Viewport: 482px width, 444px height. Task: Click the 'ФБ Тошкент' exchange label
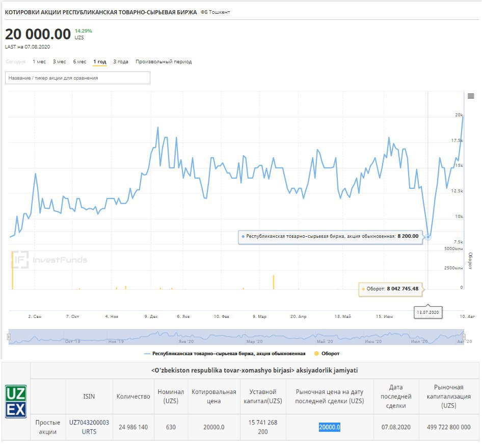215,12
